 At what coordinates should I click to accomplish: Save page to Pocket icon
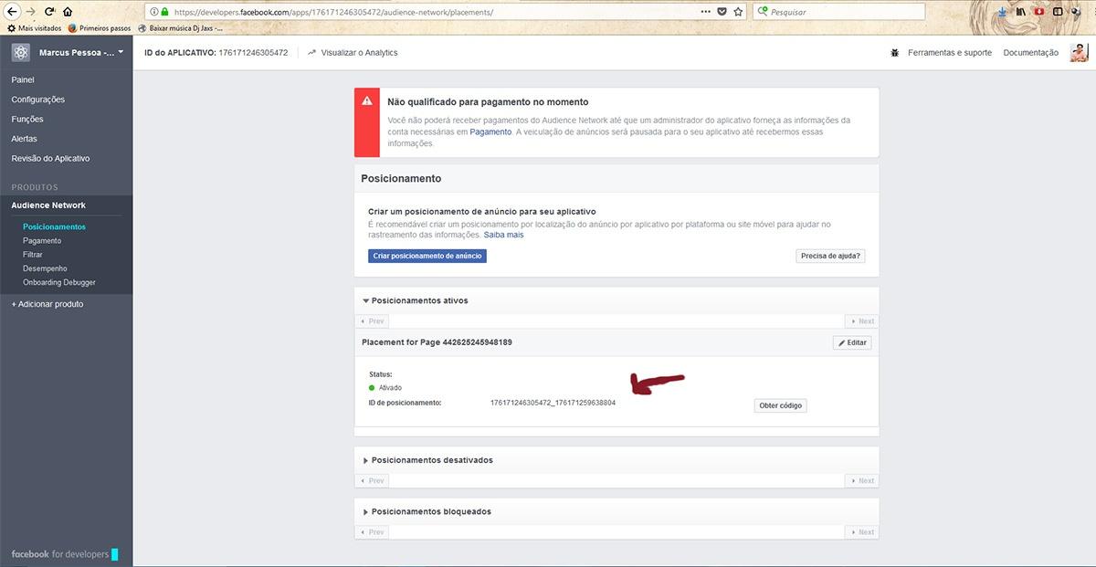tap(722, 12)
